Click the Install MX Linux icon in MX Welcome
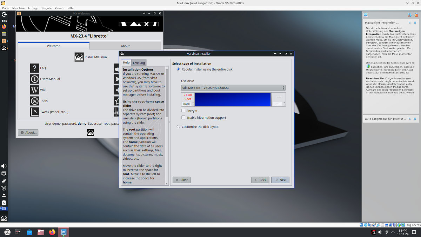The width and height of the screenshot is (421, 237). [x=79, y=57]
